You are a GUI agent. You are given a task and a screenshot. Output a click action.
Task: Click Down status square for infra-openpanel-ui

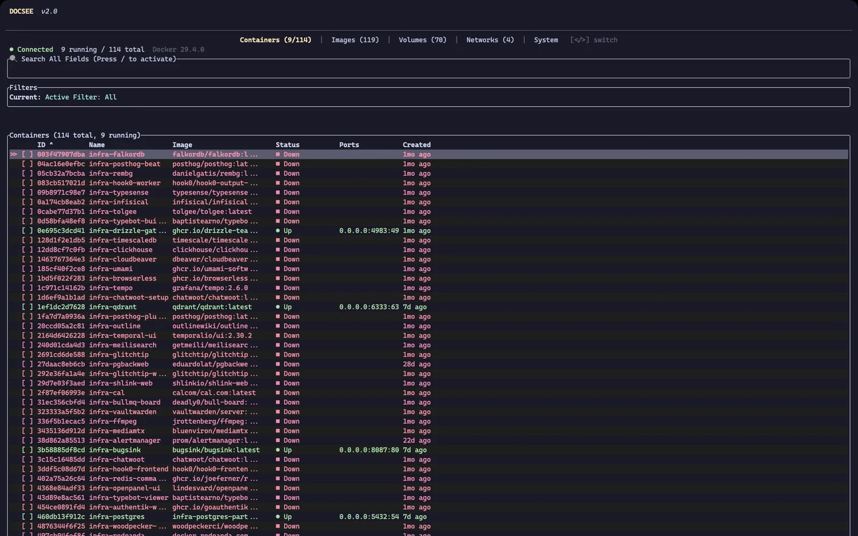278,488
